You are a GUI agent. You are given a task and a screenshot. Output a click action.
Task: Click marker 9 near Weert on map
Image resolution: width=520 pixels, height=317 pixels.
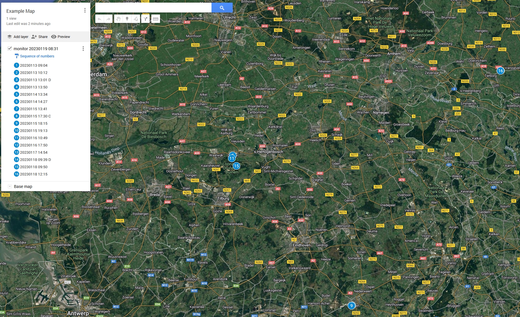[x=352, y=306]
